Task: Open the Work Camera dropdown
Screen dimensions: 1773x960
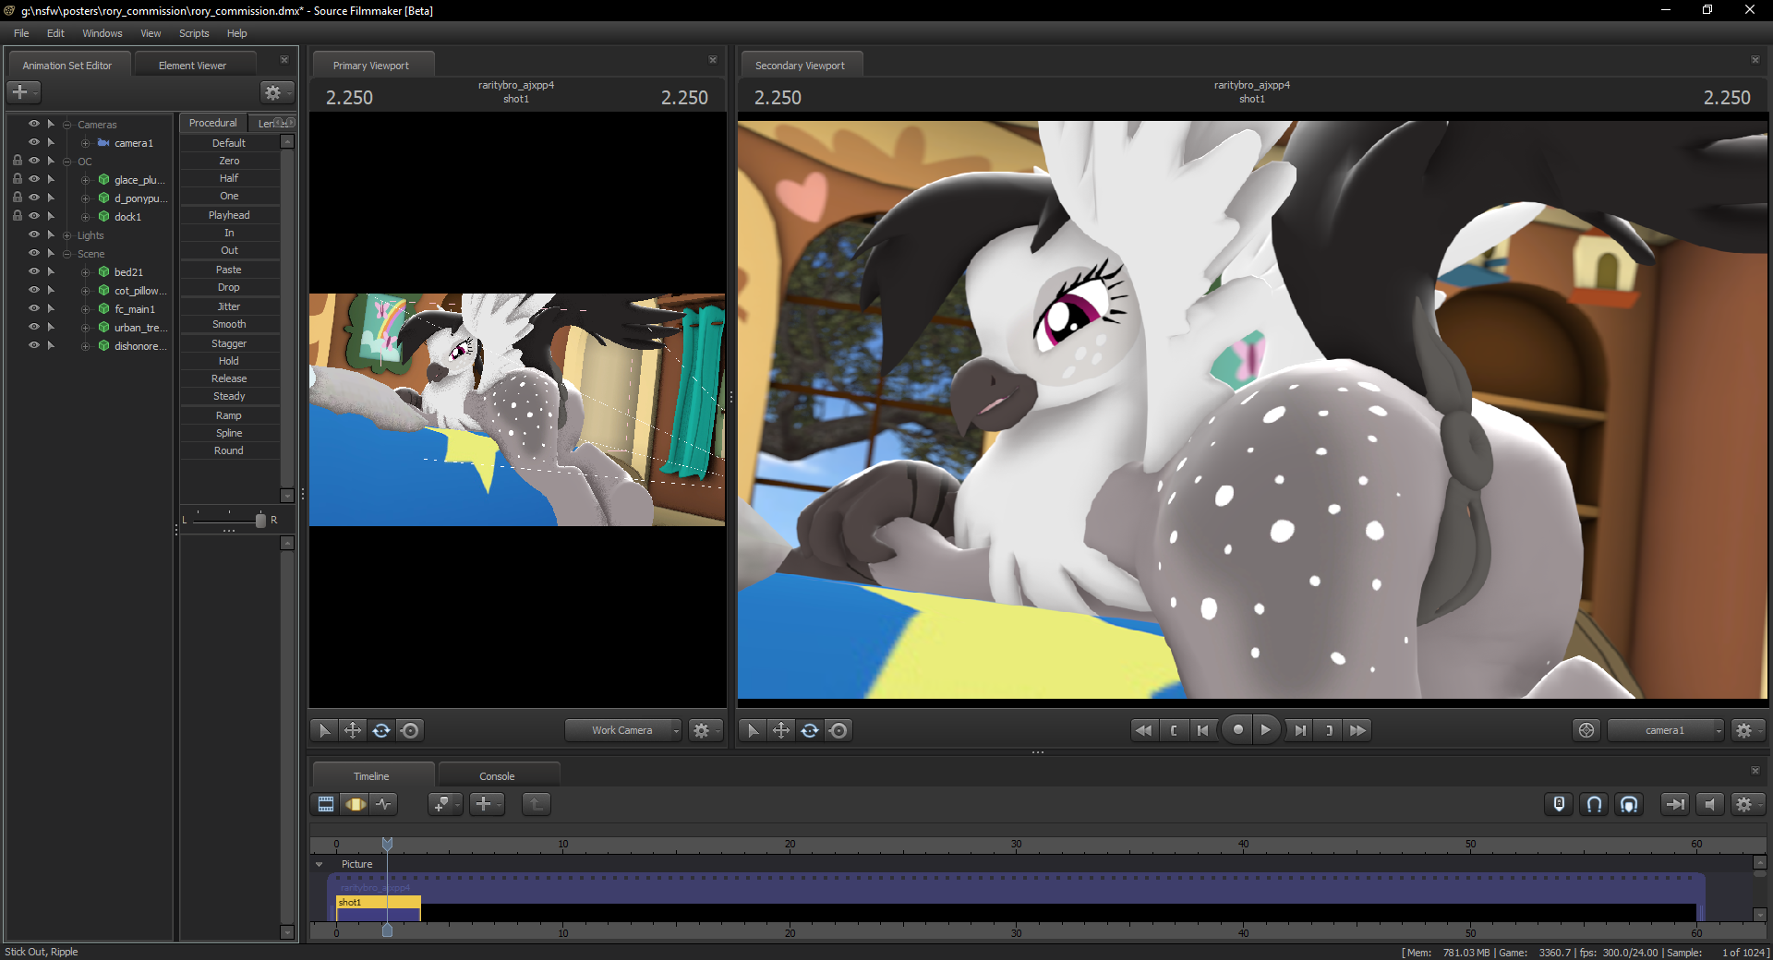Action: (x=623, y=730)
